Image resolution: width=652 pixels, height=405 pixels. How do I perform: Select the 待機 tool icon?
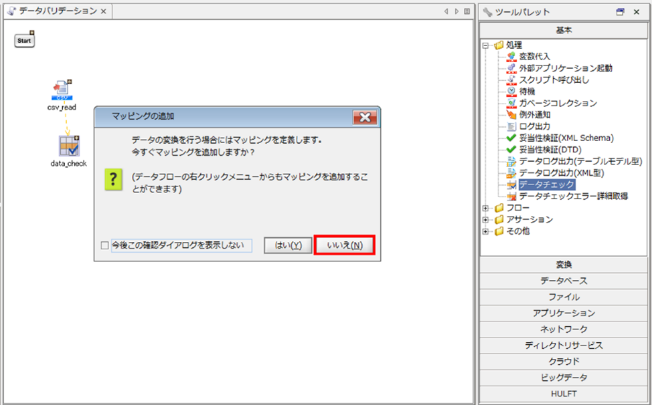(511, 92)
